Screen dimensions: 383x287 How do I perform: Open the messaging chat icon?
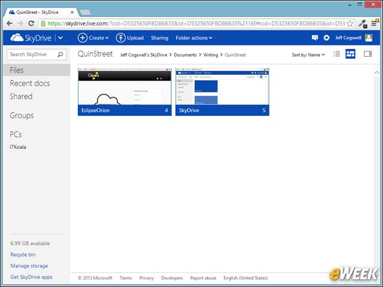315,38
